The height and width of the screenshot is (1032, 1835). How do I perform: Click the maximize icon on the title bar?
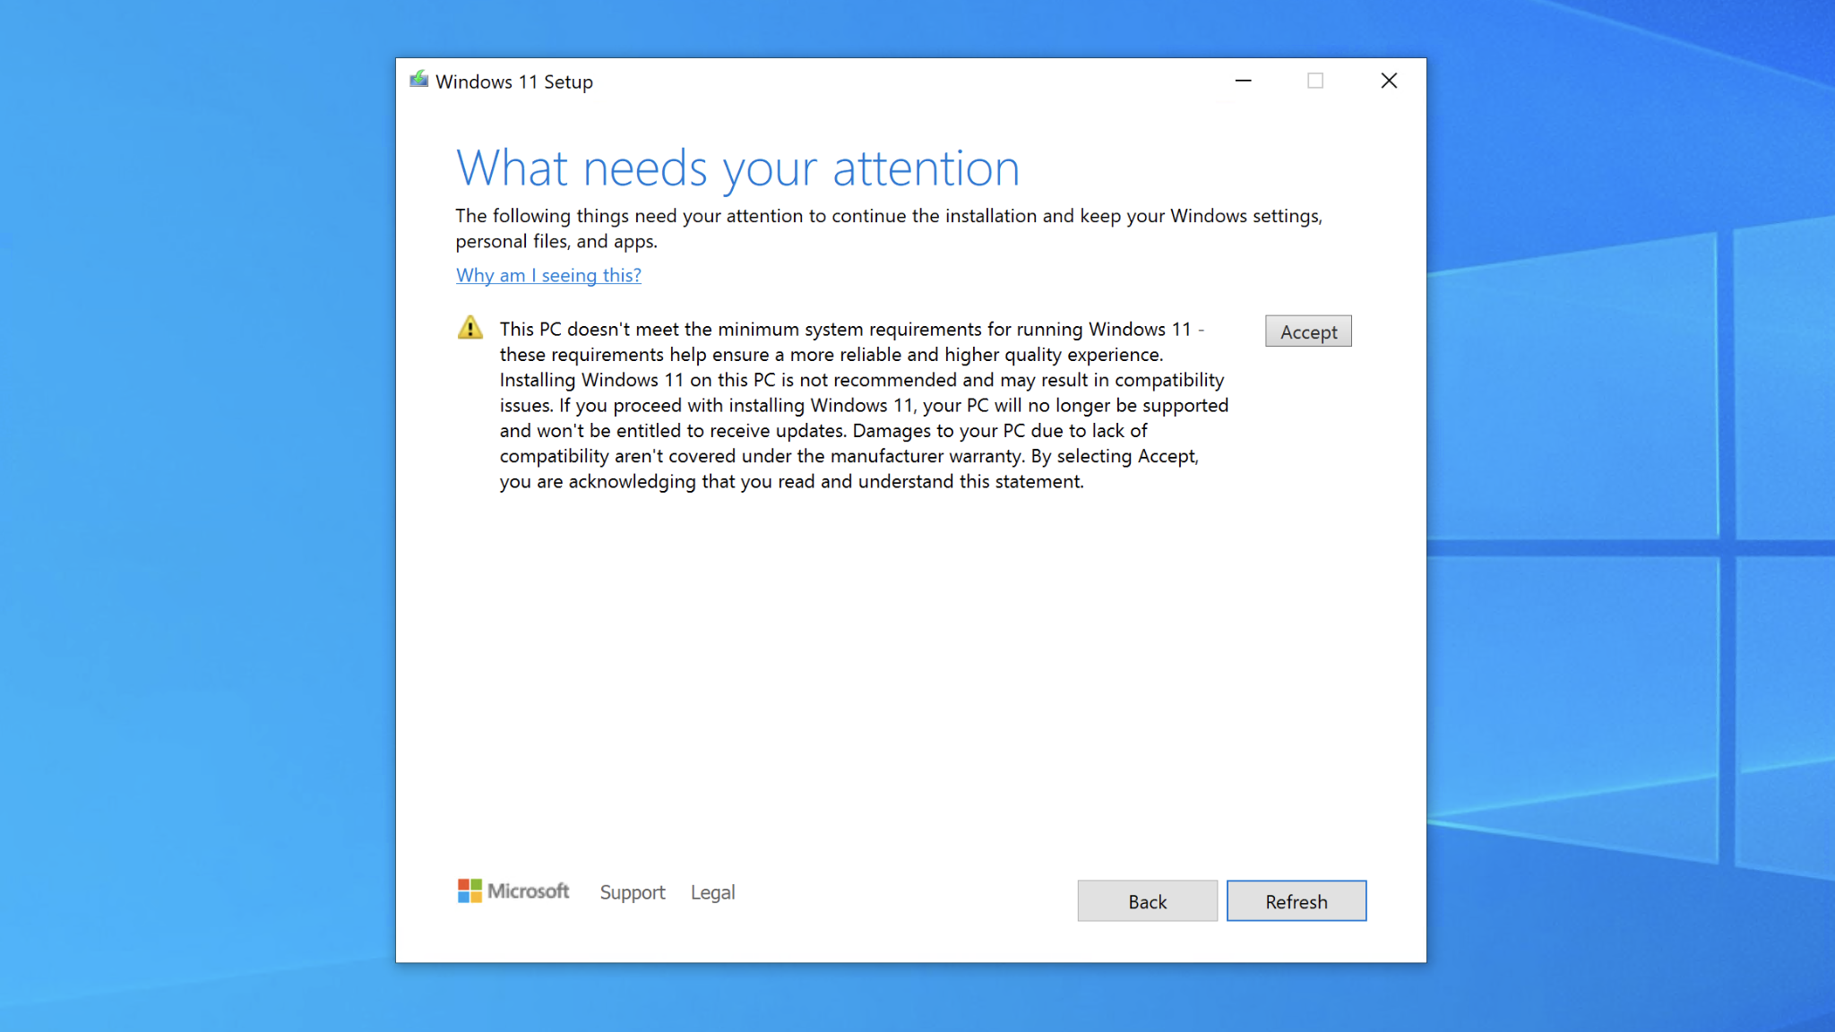pos(1314,80)
